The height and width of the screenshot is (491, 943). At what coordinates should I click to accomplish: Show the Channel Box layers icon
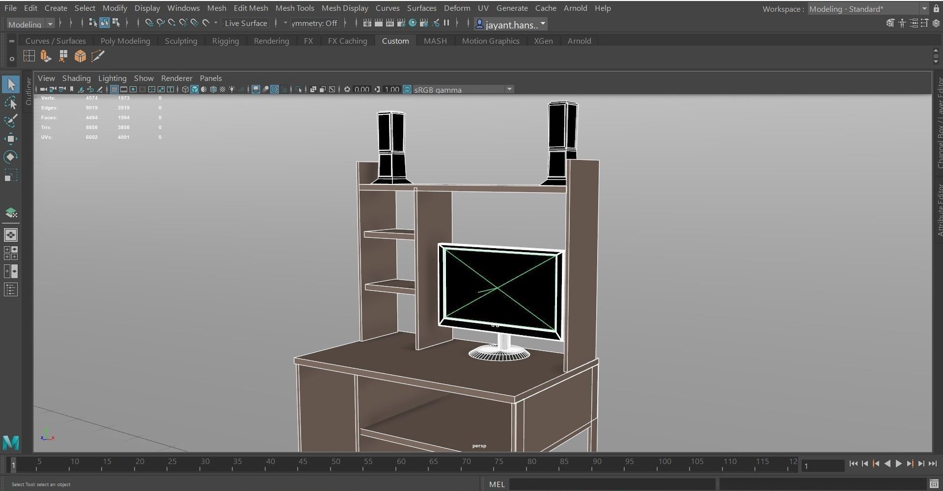(x=936, y=23)
